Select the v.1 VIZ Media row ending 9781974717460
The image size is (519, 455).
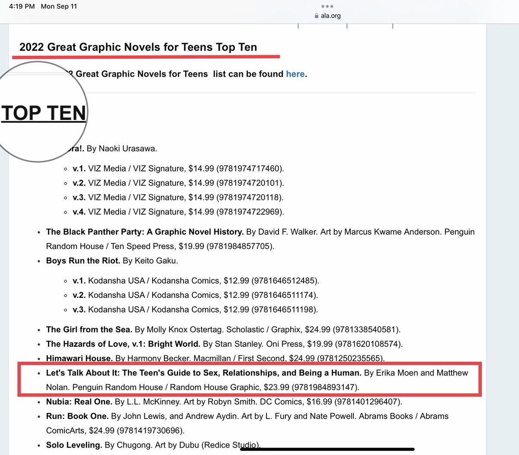point(178,168)
